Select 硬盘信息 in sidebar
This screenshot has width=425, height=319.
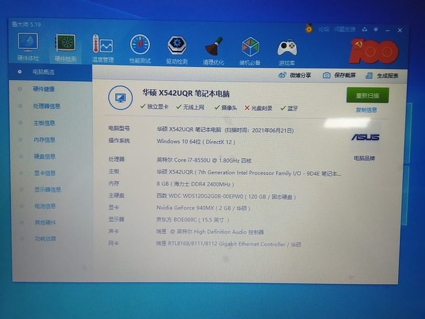[x=45, y=156]
